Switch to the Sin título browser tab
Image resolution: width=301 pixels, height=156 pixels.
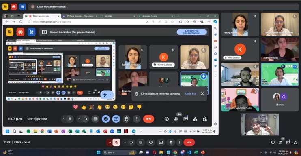[x=118, y=16]
